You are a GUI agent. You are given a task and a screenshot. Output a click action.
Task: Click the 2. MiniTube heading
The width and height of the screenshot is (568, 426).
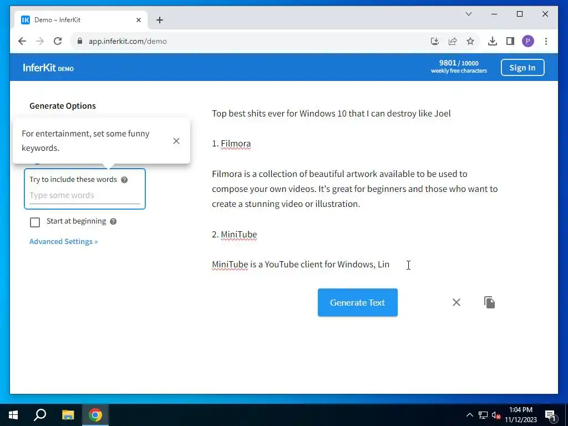(235, 235)
